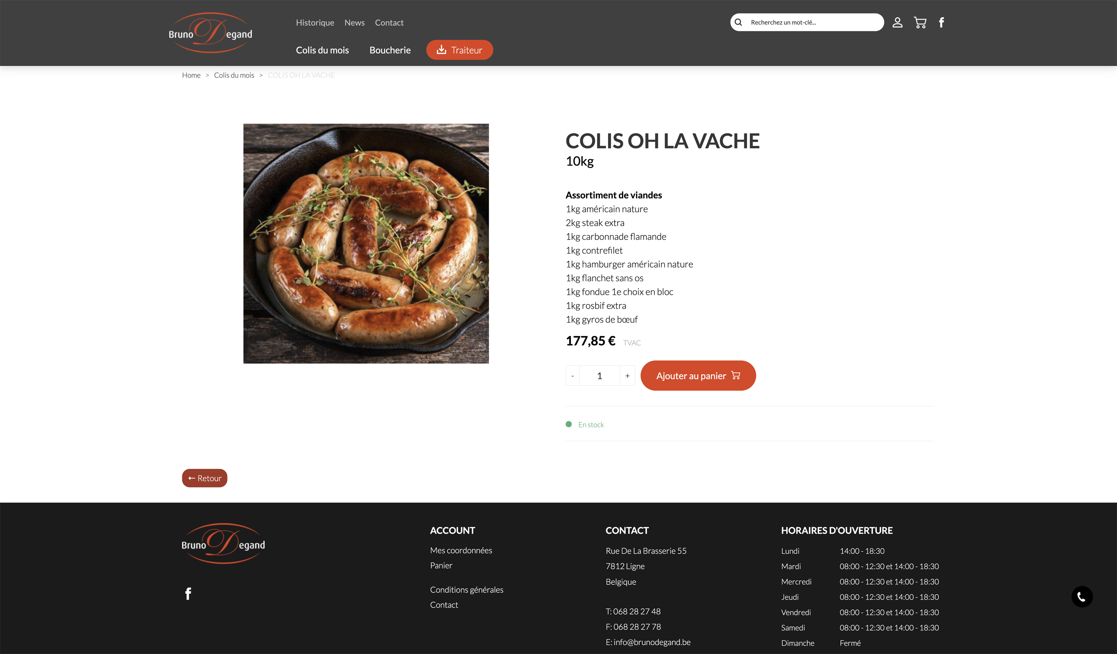The width and height of the screenshot is (1117, 654).
Task: Click the quantity number field
Action: 599,376
